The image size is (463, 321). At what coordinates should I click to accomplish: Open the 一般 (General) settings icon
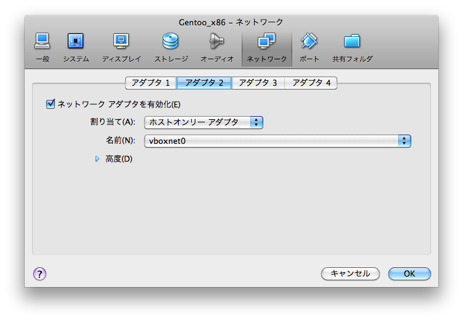pyautogui.click(x=42, y=48)
